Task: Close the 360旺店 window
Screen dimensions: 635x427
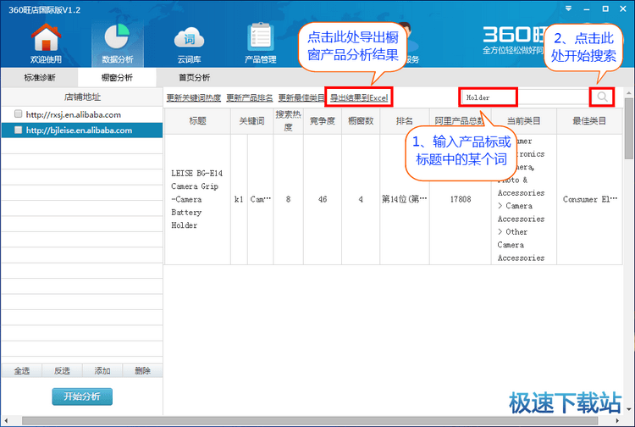Action: tap(623, 8)
